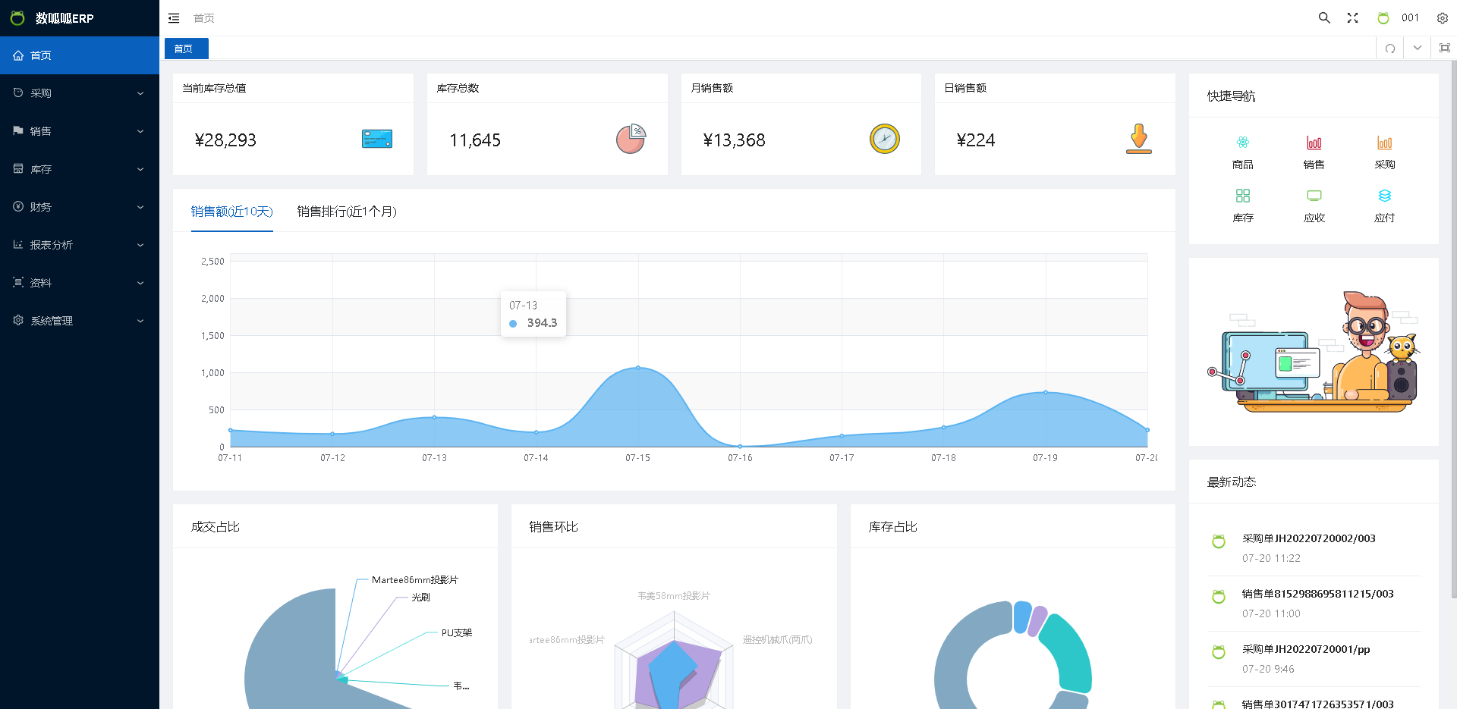This screenshot has width=1457, height=709.
Task: Click the 07-15 peak data point on chart
Action: point(638,368)
